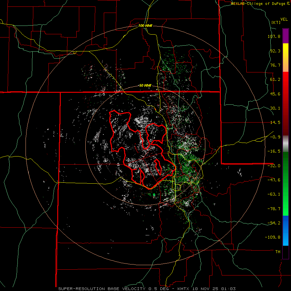Click the -109.8 scale value
291x291 pixels.
tap(273, 237)
